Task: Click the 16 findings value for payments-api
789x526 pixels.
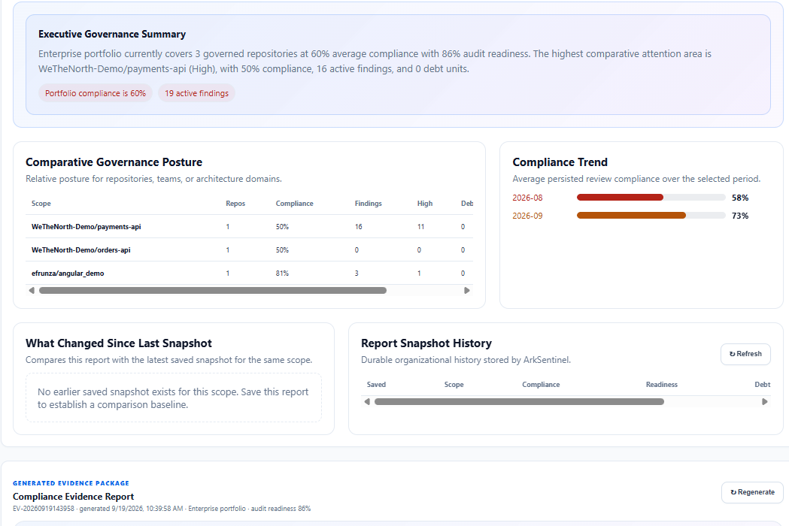Action: tap(358, 227)
